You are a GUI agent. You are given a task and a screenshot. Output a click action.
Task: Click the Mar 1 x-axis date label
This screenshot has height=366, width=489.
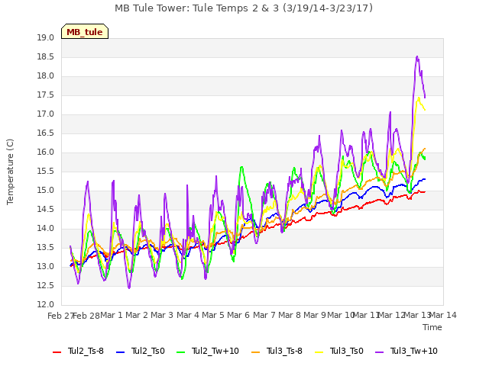tap(112, 315)
